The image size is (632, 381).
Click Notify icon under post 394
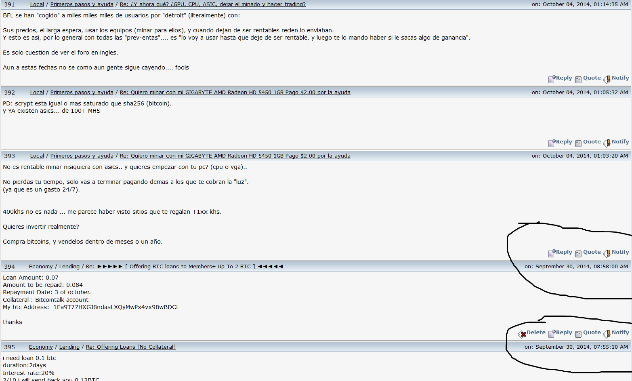(x=607, y=334)
